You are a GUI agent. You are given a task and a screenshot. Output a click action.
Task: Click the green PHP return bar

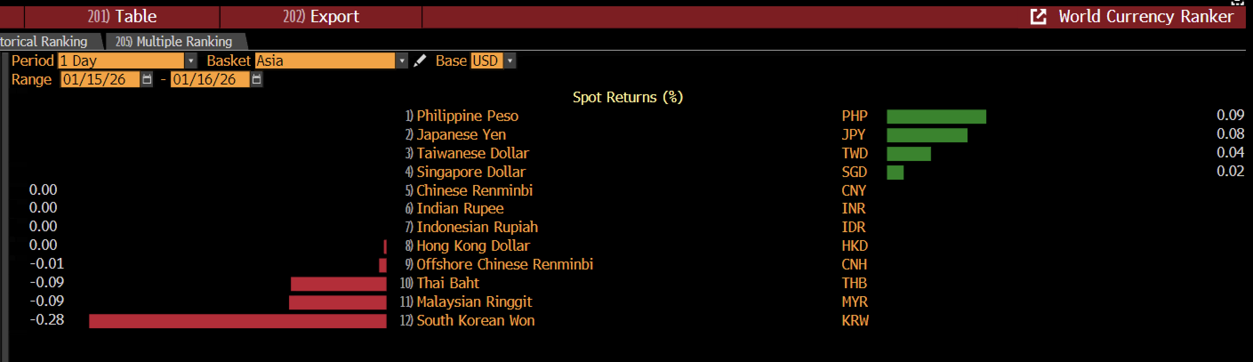point(936,117)
